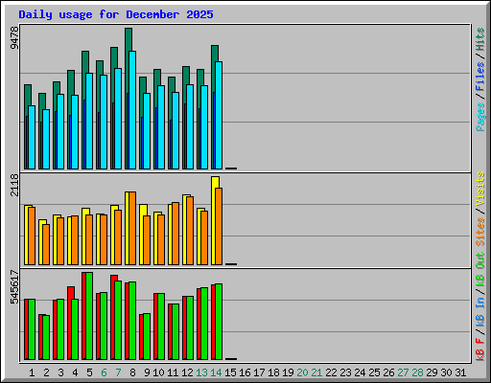Click the 'Pages' legend label
491x383 pixels.
click(x=480, y=117)
